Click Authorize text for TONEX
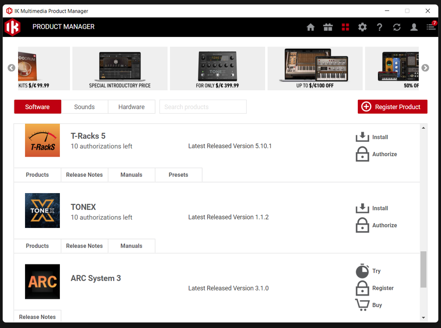Screen dimensions: 441x328 (x=384, y=225)
